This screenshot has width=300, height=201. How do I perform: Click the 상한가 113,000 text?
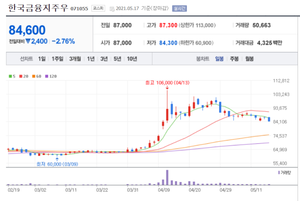tap(197, 25)
